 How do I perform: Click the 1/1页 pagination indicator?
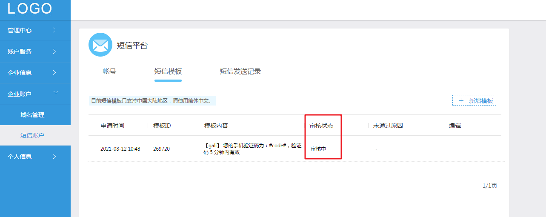coord(489,186)
